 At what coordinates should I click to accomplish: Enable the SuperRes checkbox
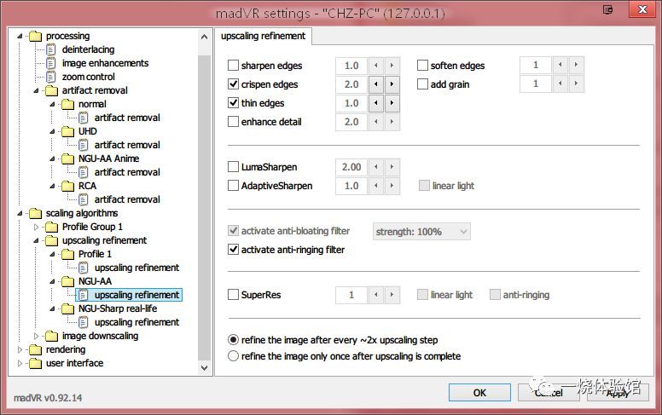click(233, 294)
